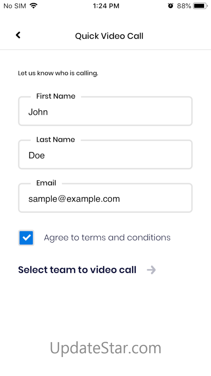Click the First Name floating label
This screenshot has width=211, height=376.
(56, 96)
